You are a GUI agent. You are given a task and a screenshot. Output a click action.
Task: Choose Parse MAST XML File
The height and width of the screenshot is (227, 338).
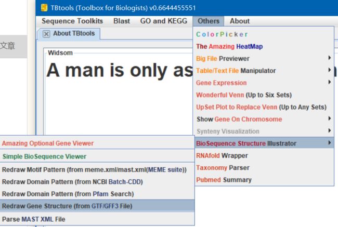[97, 219]
